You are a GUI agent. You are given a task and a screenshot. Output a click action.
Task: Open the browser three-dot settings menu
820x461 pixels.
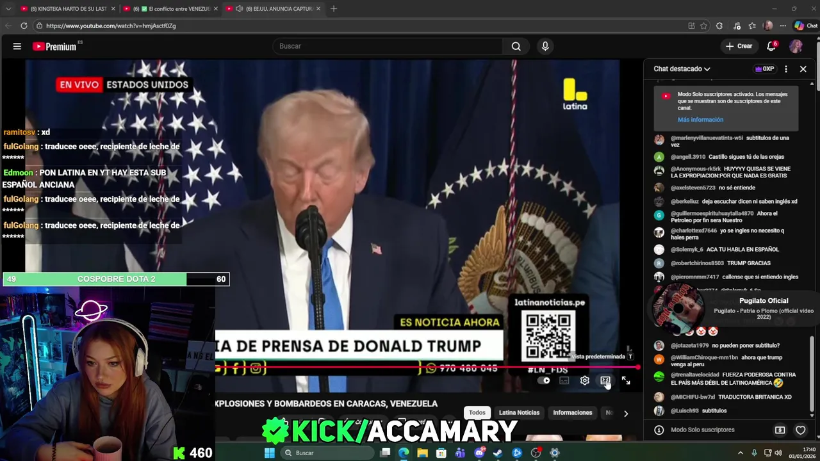(783, 26)
